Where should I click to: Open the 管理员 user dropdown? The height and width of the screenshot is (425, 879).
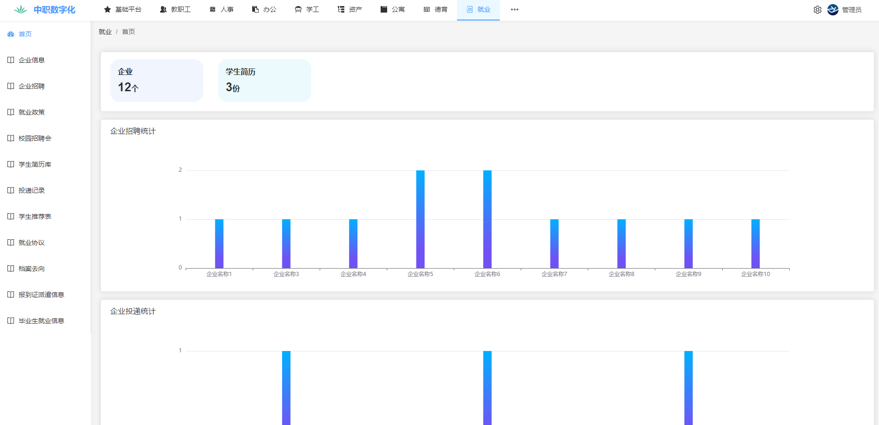click(852, 10)
